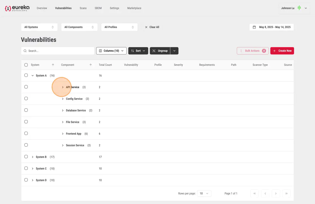The width and height of the screenshot is (315, 204).
Task: Open the All Systems dropdown
Action: pyautogui.click(x=39, y=27)
